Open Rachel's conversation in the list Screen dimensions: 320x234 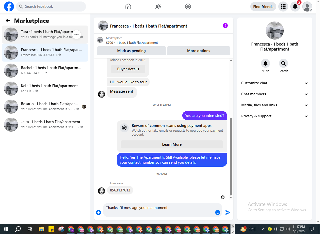tap(45, 71)
